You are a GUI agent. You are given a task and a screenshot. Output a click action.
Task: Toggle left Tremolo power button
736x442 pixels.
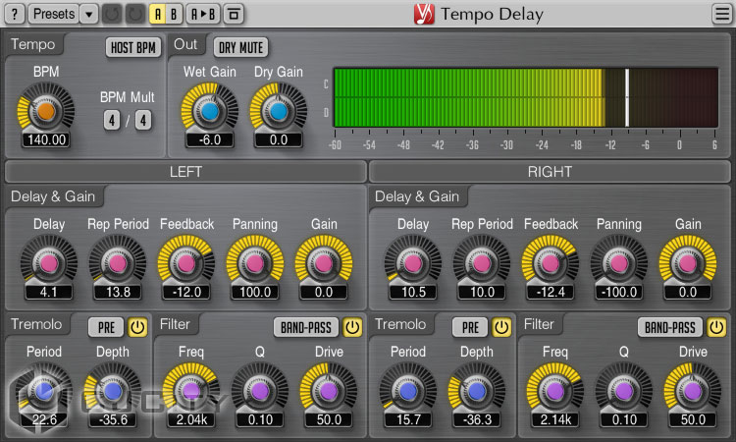[137, 327]
